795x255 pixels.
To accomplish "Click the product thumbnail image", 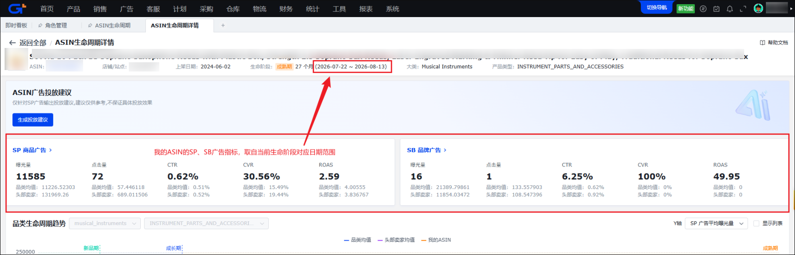I will (16, 59).
